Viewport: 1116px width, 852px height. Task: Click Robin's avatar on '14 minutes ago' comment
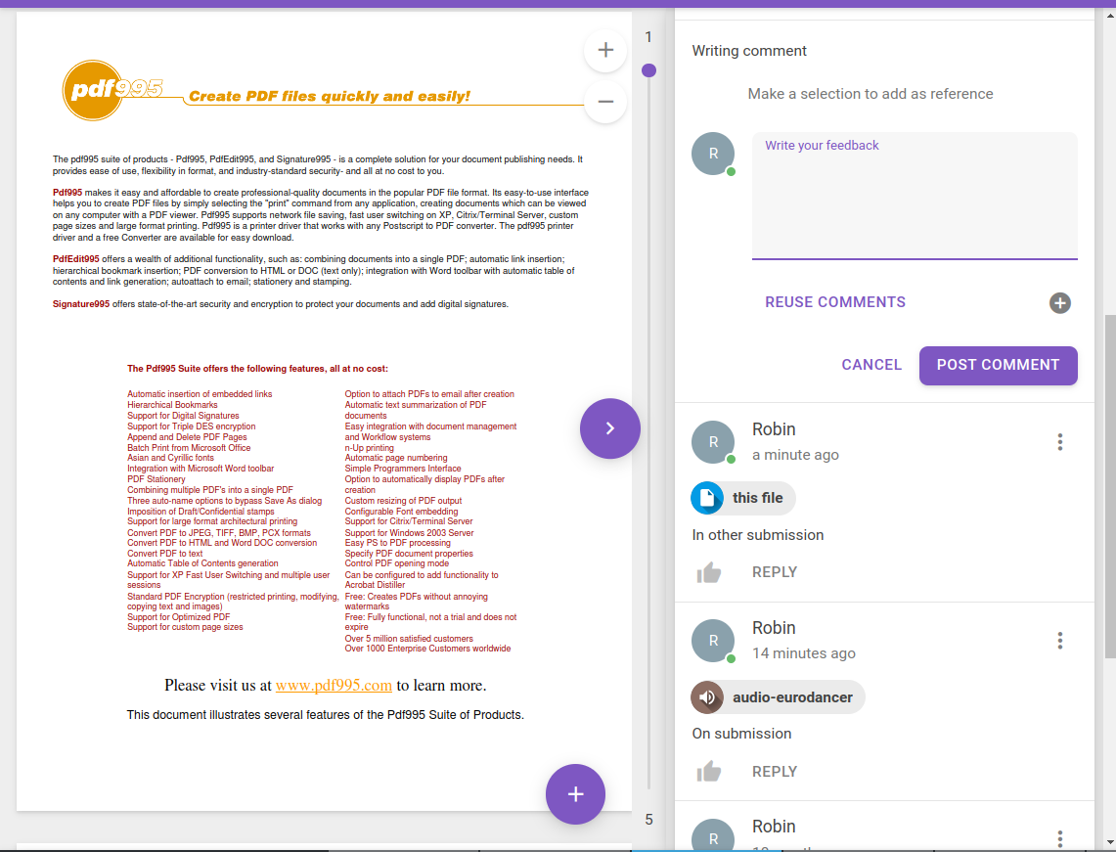[712, 641]
